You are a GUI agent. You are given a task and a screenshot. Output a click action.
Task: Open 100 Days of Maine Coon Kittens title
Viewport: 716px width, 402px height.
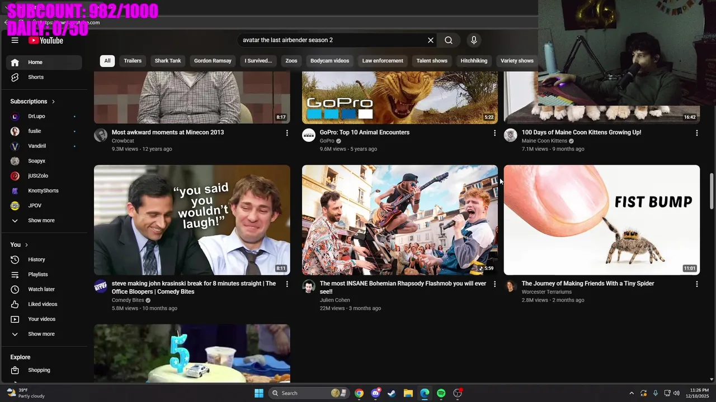click(581, 132)
